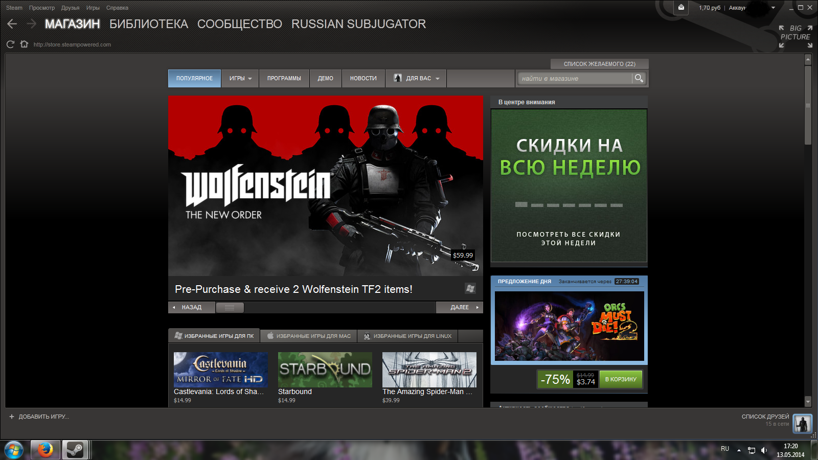Open Firefox from the taskbar

click(46, 450)
